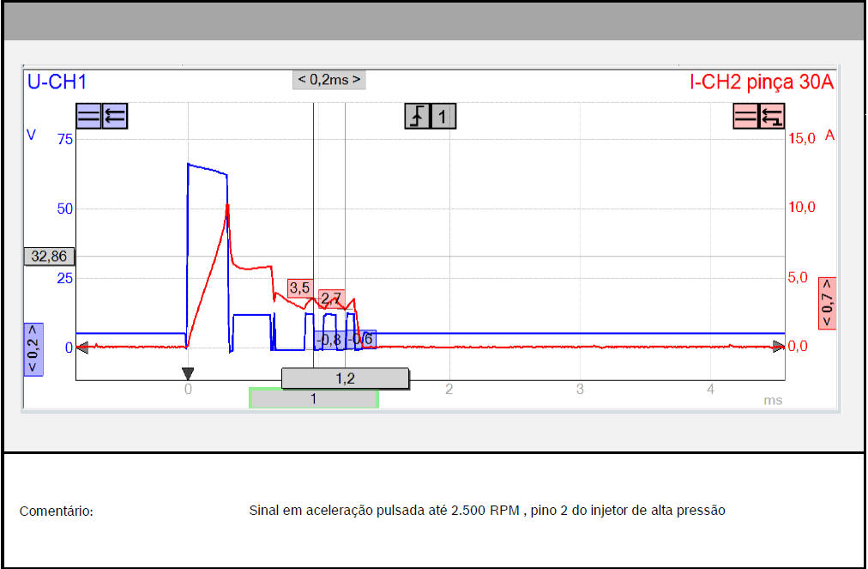Click the blue -0,8 voltage cursor value
The height and width of the screenshot is (569, 868).
click(329, 340)
